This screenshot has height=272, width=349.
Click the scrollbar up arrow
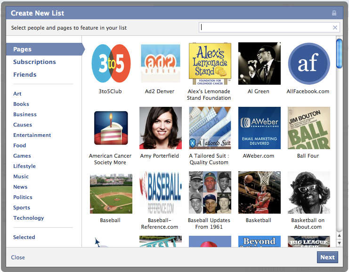point(339,235)
